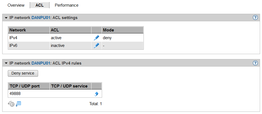
Task: Follow DANPU01 link in IPv4 rules header
Action: (41, 63)
